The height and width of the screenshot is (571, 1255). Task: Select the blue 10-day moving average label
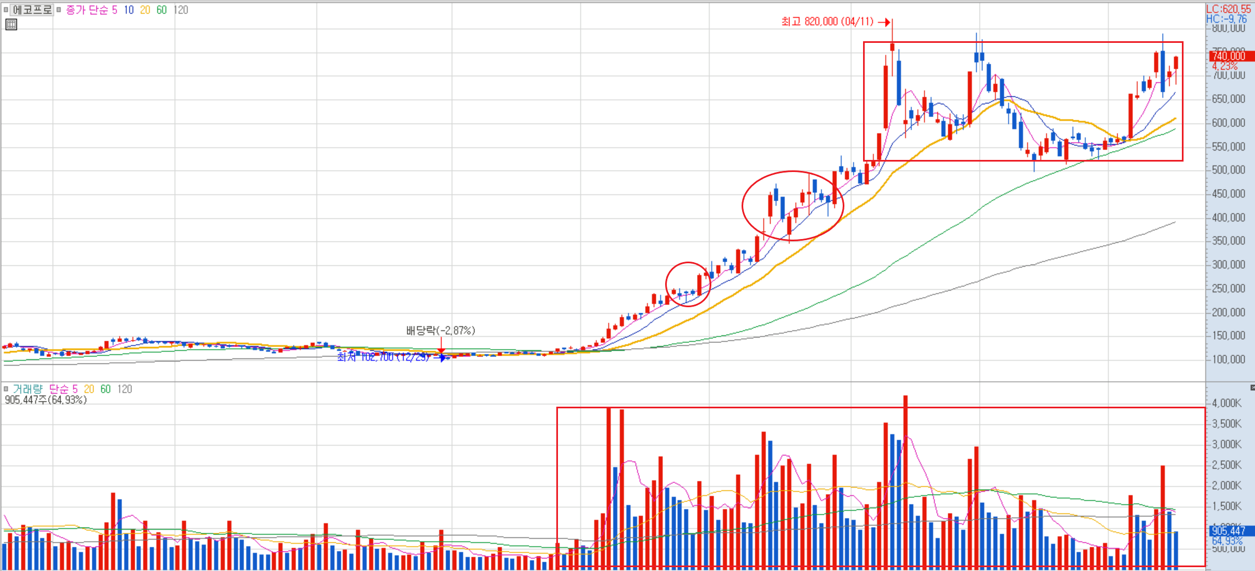point(129,10)
